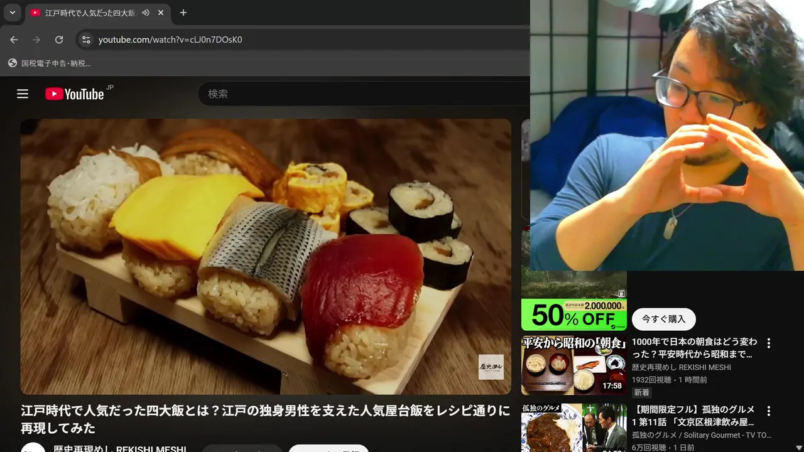Open the 孤独のグルメ video thumbnail

click(574, 428)
